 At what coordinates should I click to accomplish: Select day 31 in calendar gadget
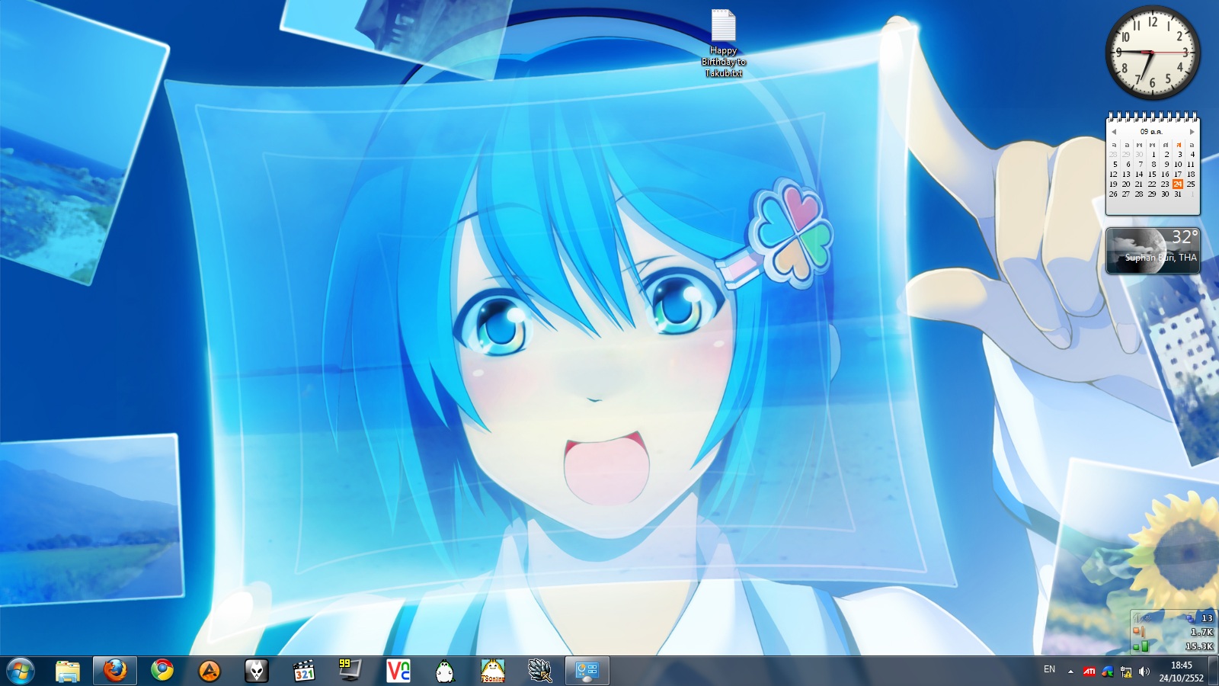coord(1178,194)
